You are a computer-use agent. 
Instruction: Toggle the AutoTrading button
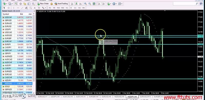click(x=61, y=4)
